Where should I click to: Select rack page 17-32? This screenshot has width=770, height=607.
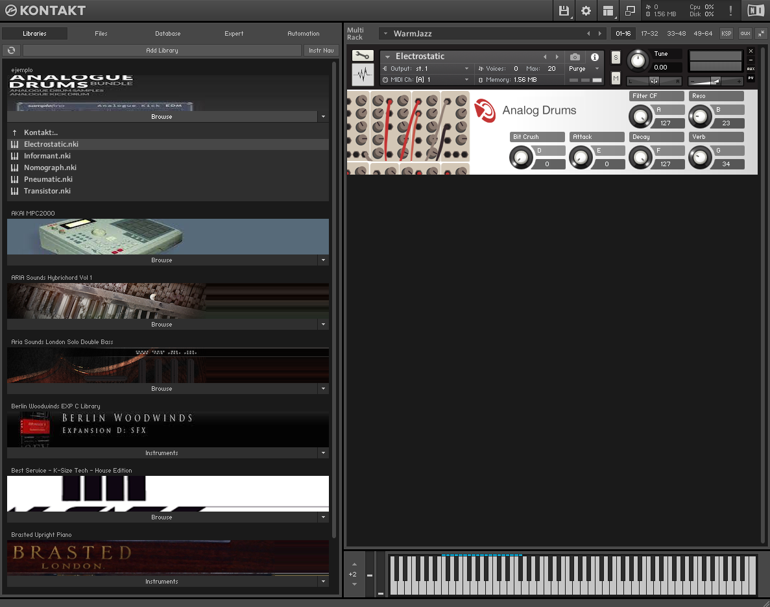coord(649,33)
